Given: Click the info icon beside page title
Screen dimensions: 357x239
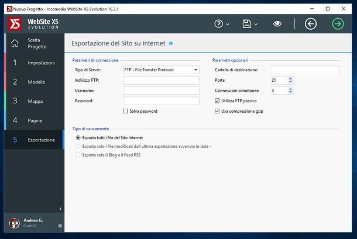Looking at the screenshot, I should pyautogui.click(x=171, y=43).
